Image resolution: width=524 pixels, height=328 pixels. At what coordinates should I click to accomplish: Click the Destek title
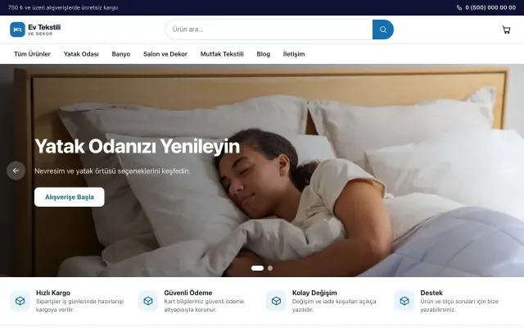coord(431,293)
